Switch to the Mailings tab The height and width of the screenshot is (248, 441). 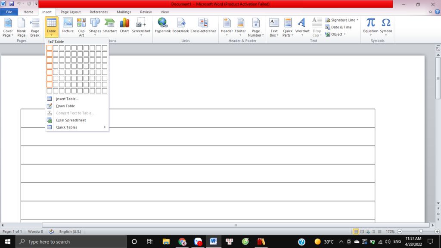(x=124, y=12)
